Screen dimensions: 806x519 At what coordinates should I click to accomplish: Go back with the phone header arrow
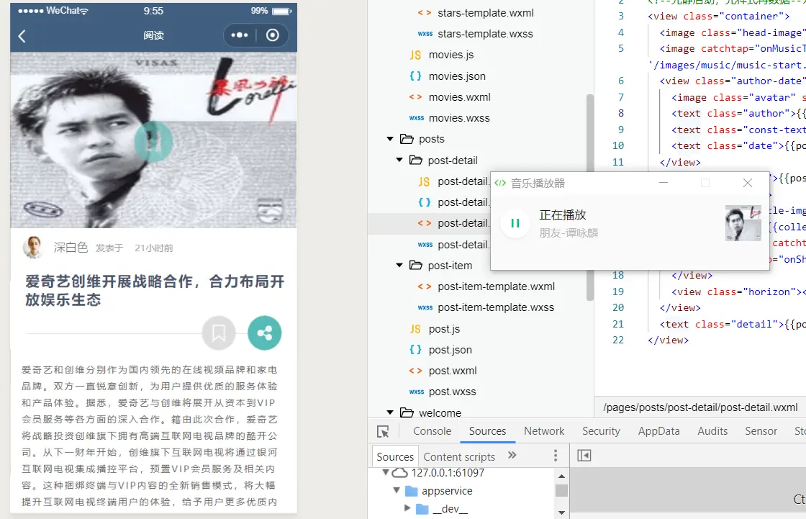22,35
